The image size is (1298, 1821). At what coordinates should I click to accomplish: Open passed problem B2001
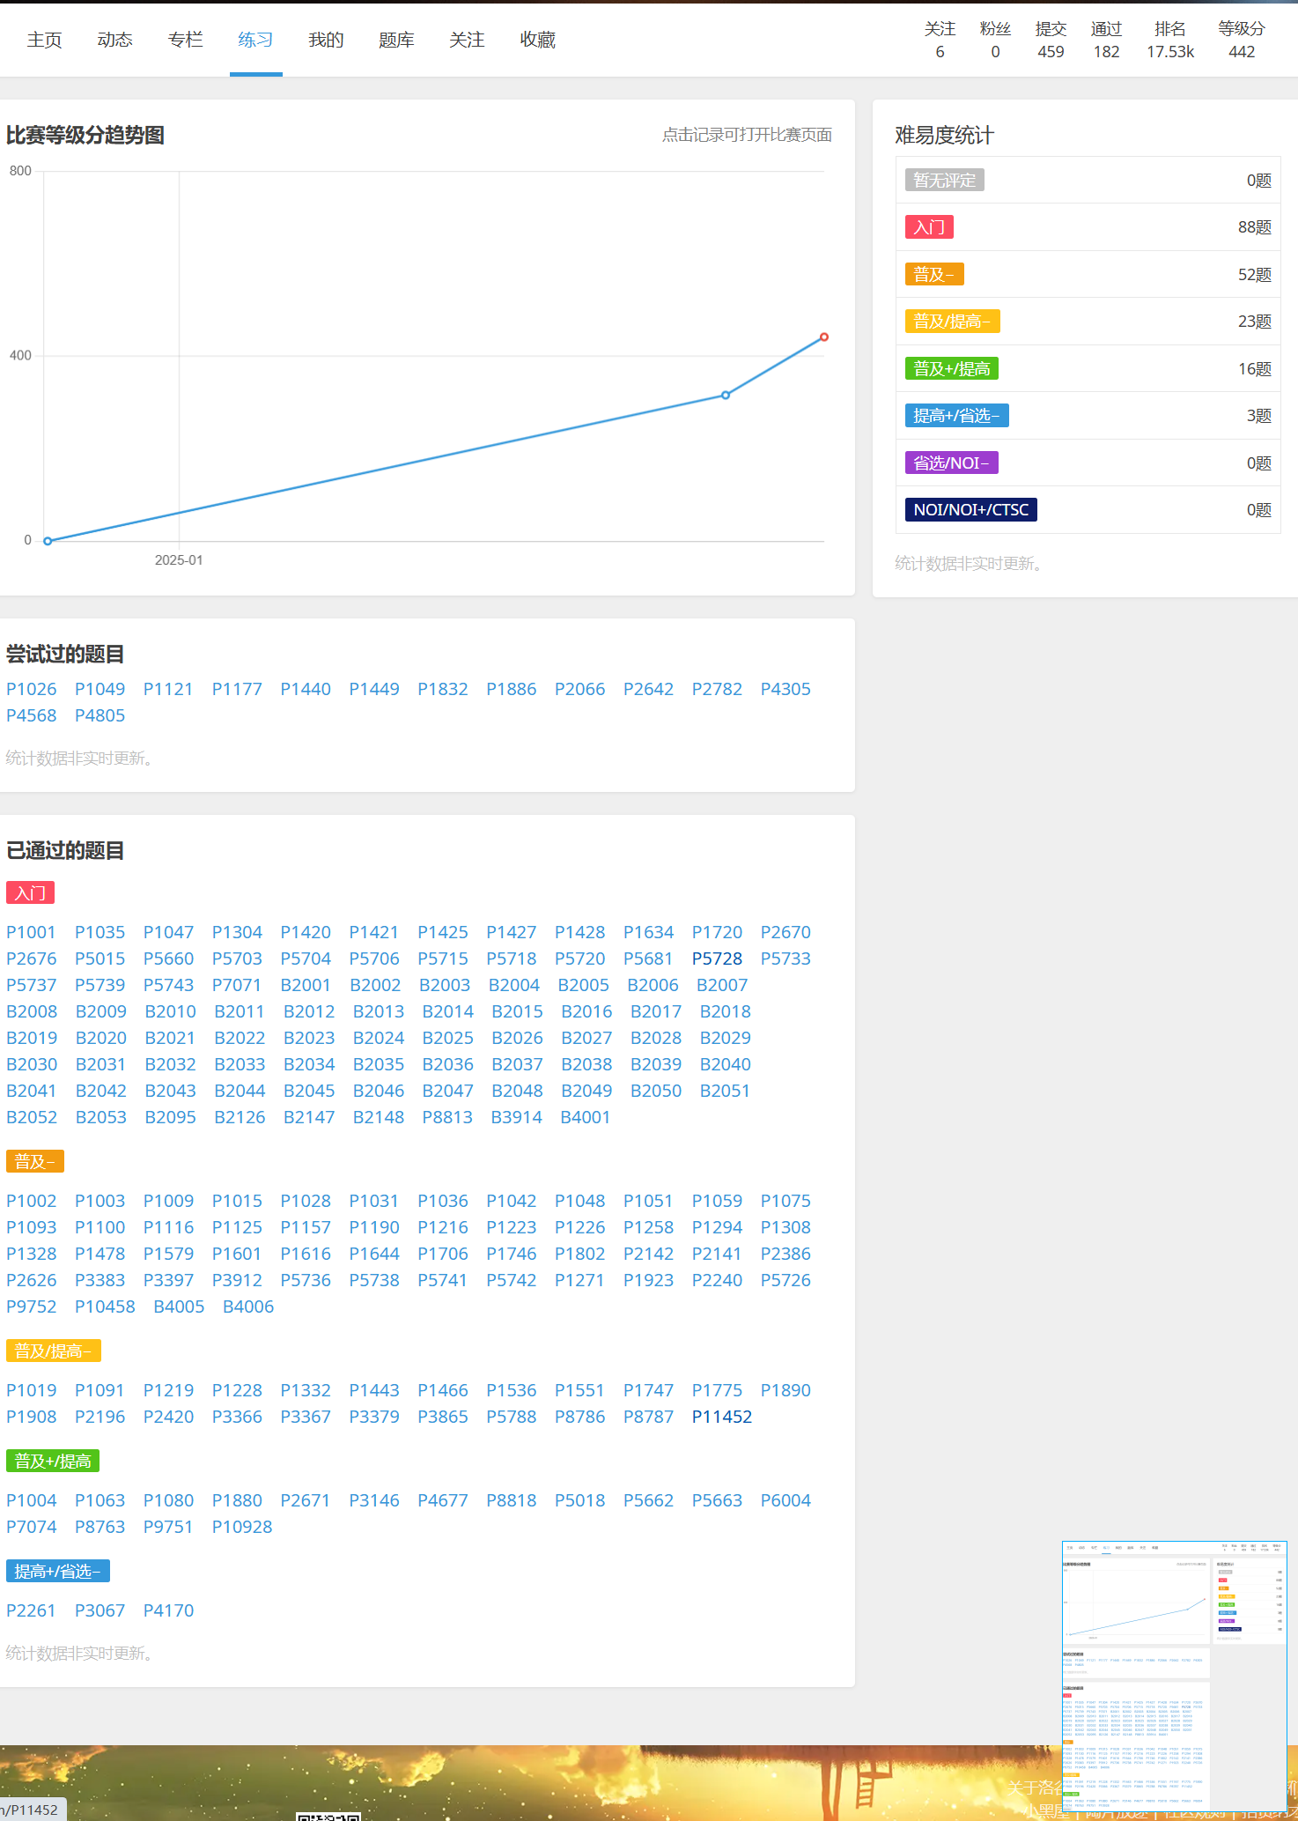(306, 985)
